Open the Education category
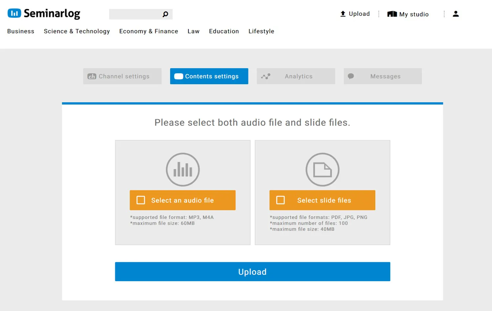492x311 pixels. [x=224, y=31]
